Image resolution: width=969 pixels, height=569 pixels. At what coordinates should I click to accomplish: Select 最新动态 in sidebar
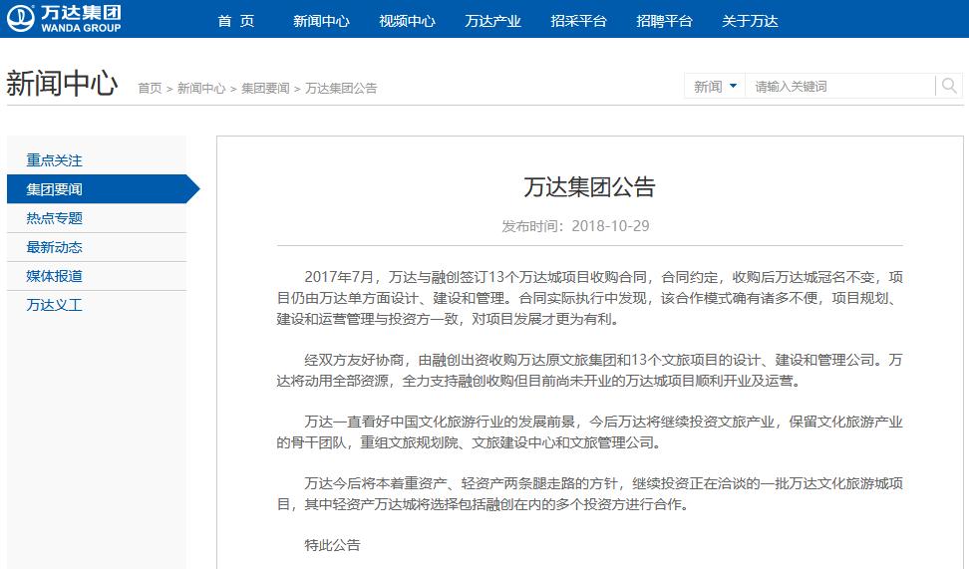coord(54,247)
